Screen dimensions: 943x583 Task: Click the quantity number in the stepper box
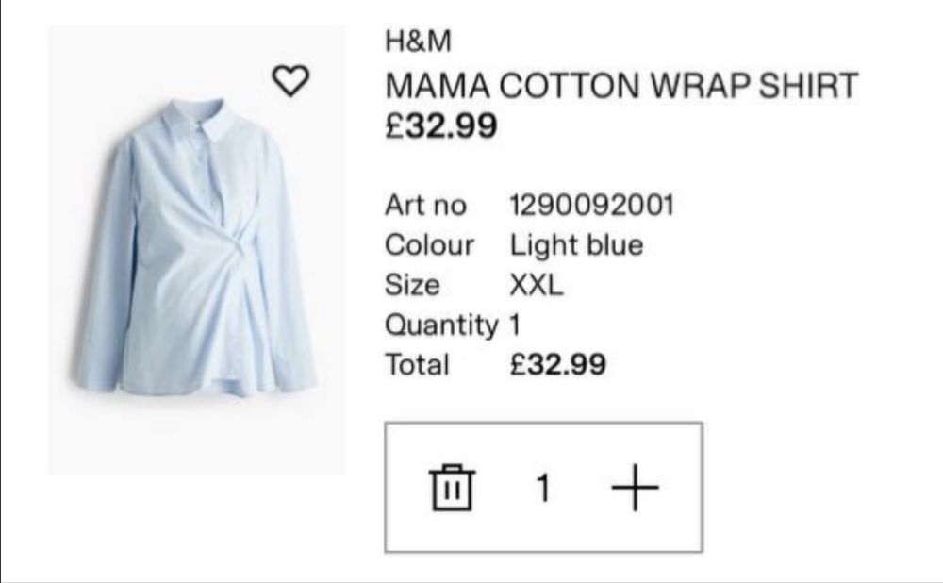pyautogui.click(x=543, y=488)
